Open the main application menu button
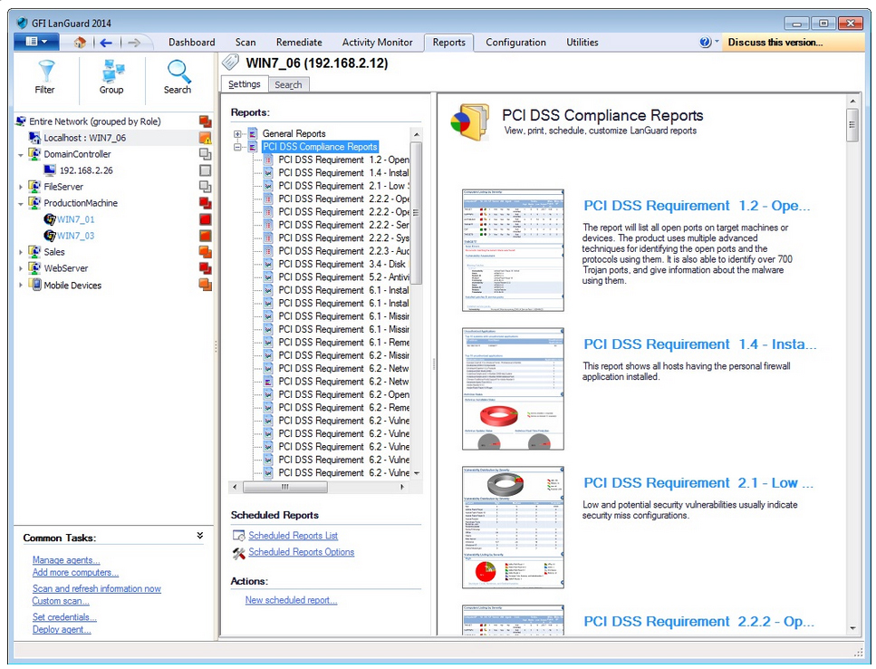This screenshot has width=876, height=669. point(36,42)
